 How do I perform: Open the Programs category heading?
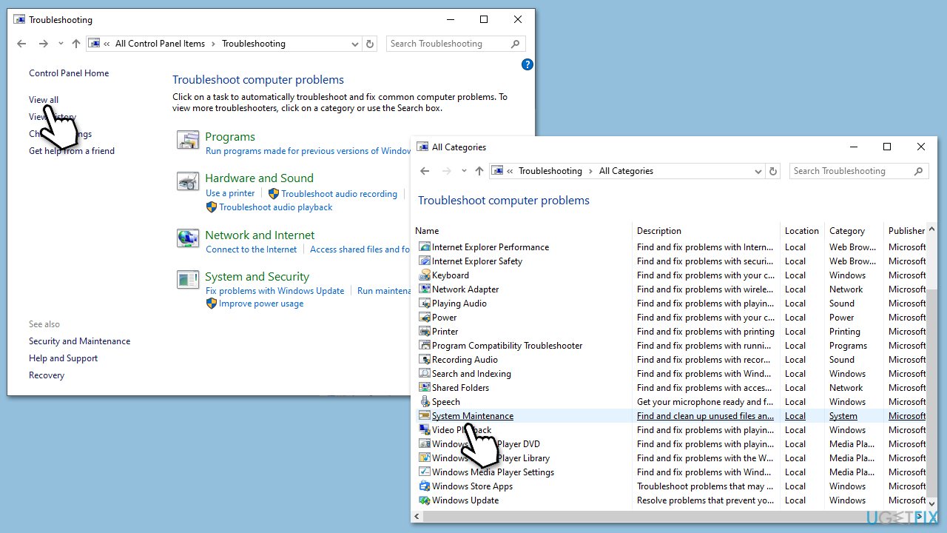click(x=230, y=137)
